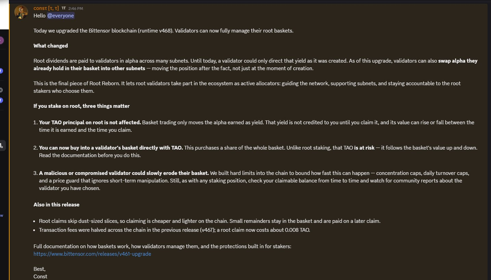Click the orange username const [τ, τ]
The height and width of the screenshot is (280, 491).
[x=46, y=8]
